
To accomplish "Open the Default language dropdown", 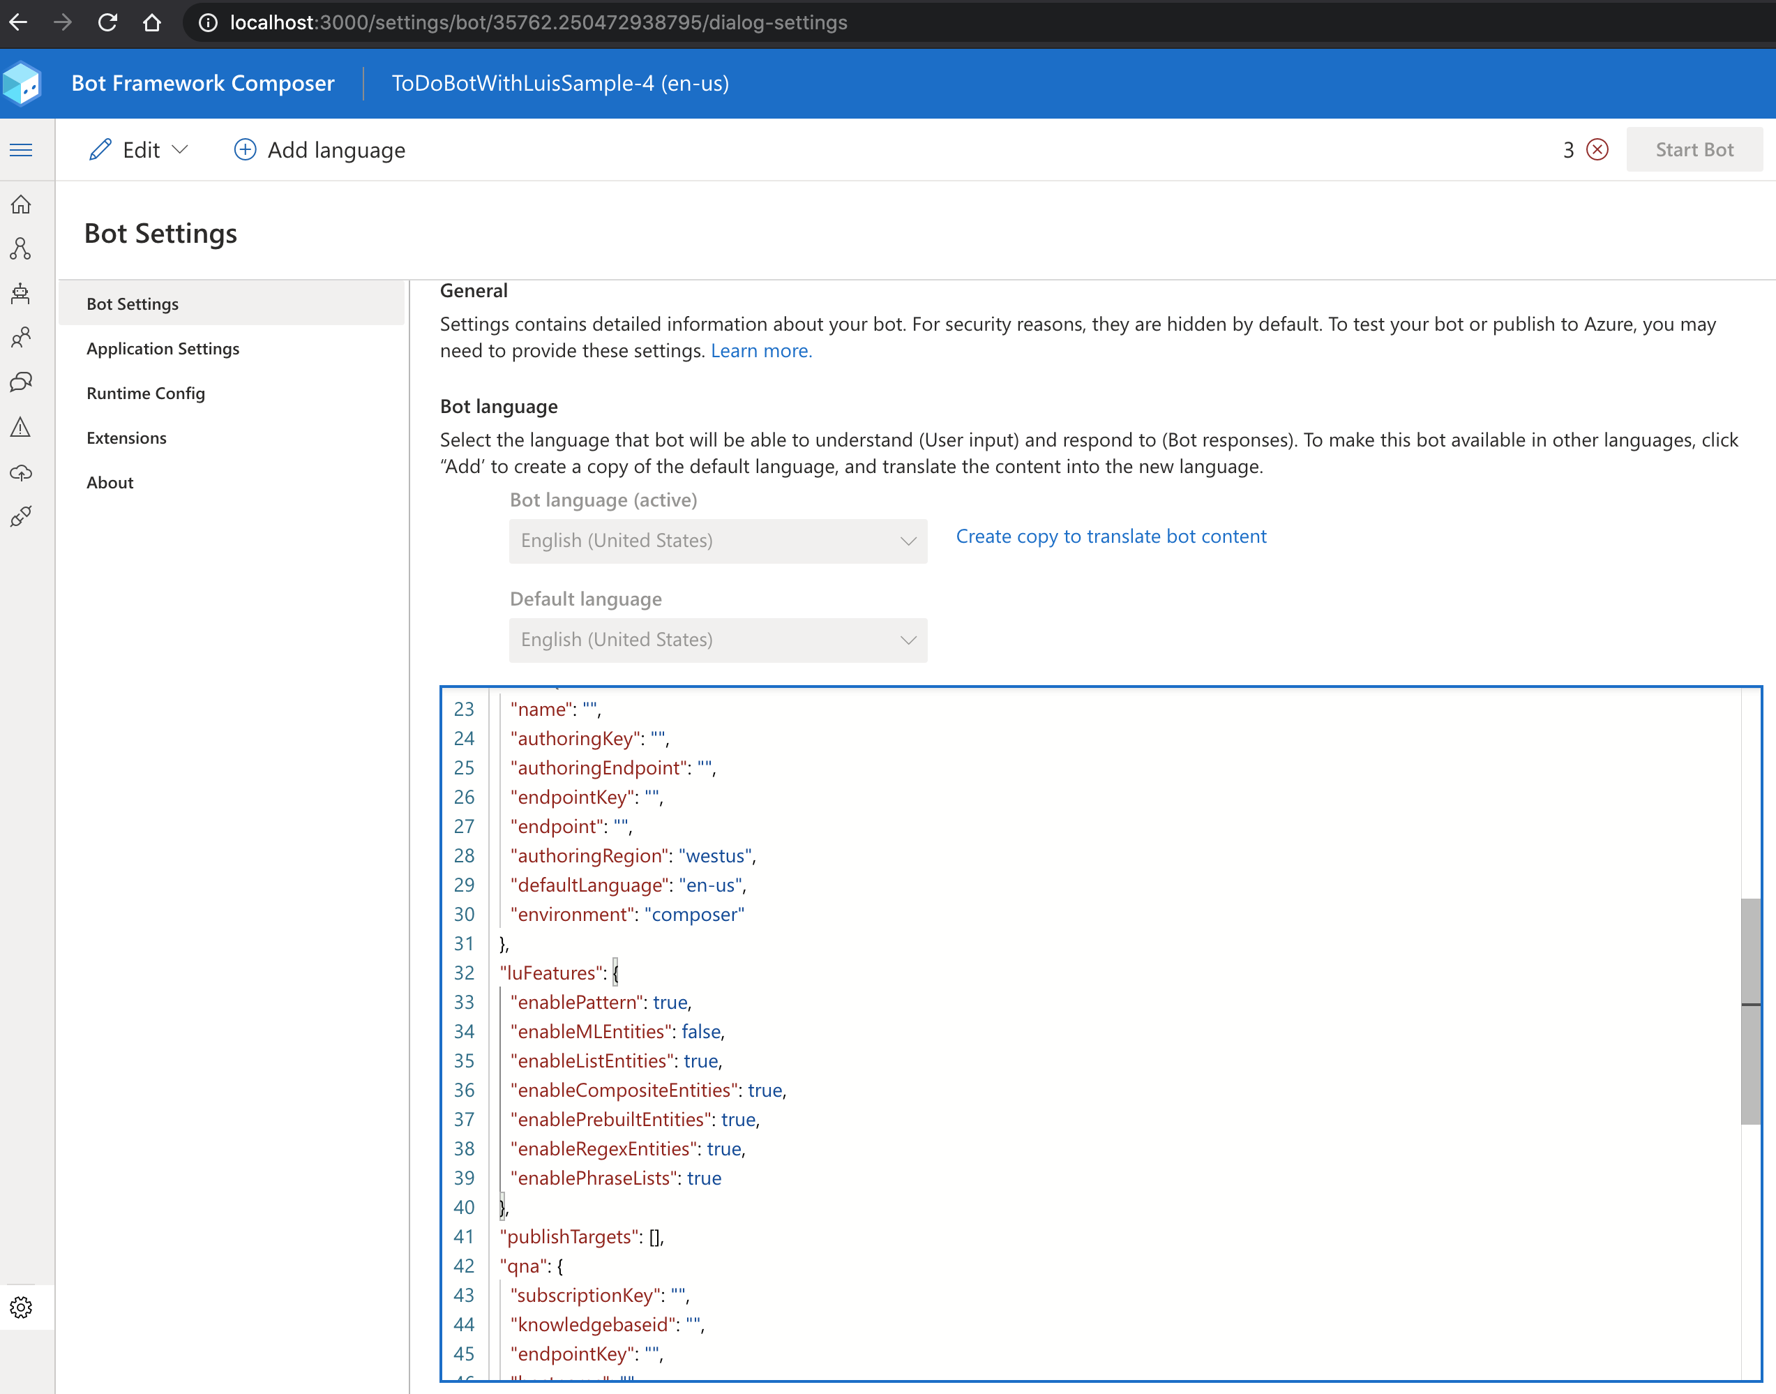I will pyautogui.click(x=717, y=640).
